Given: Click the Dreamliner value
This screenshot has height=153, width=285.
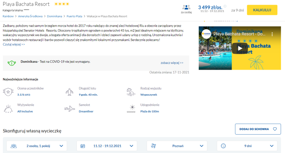Looking at the screenshot, I should click(x=86, y=112).
